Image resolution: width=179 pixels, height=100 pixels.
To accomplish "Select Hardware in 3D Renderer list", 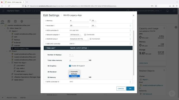I will 74,76.
